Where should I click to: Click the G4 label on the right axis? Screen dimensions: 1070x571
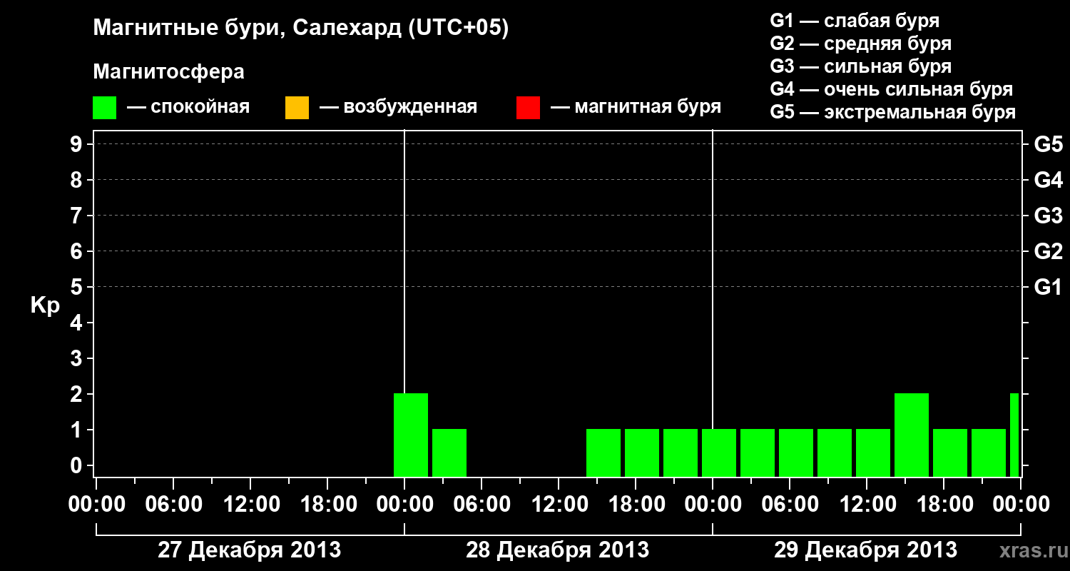(x=1049, y=180)
